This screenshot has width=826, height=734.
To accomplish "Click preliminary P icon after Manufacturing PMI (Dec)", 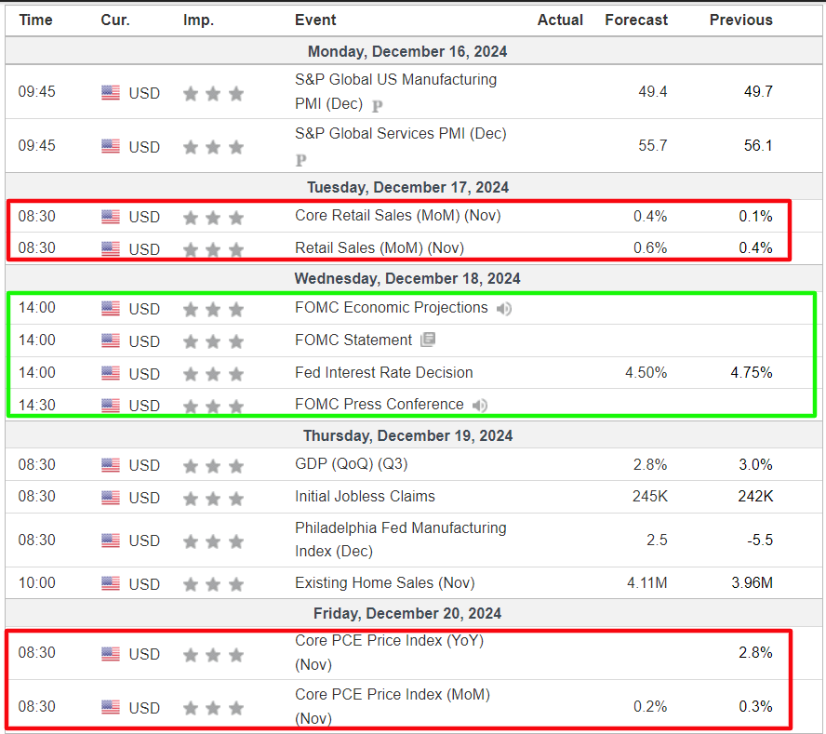I will tap(377, 106).
